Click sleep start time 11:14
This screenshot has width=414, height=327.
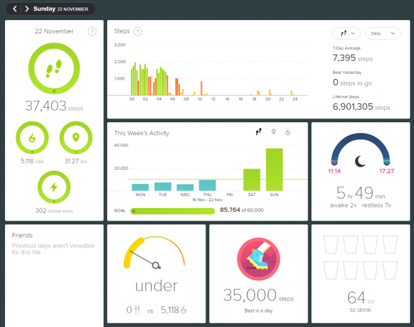click(334, 171)
